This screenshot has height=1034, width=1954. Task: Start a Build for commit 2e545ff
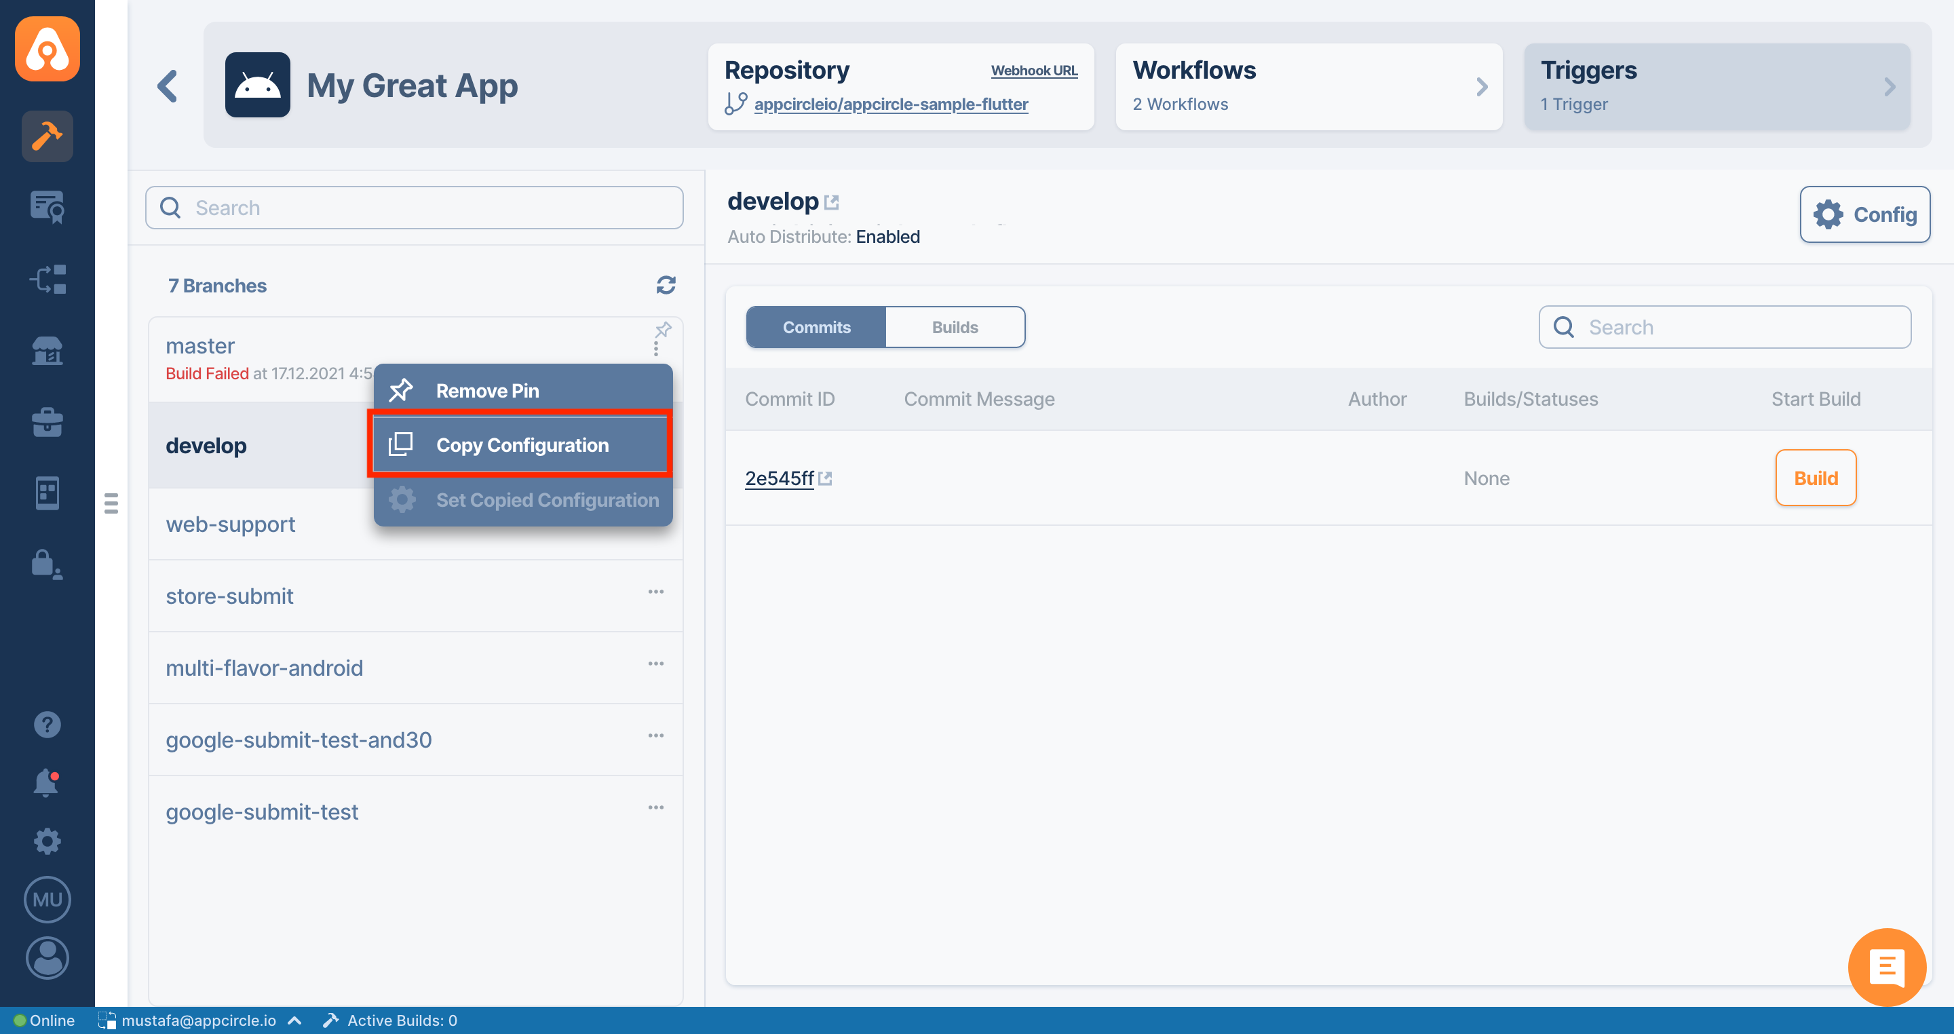(1815, 479)
